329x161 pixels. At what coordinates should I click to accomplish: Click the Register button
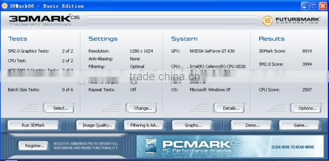(33, 146)
